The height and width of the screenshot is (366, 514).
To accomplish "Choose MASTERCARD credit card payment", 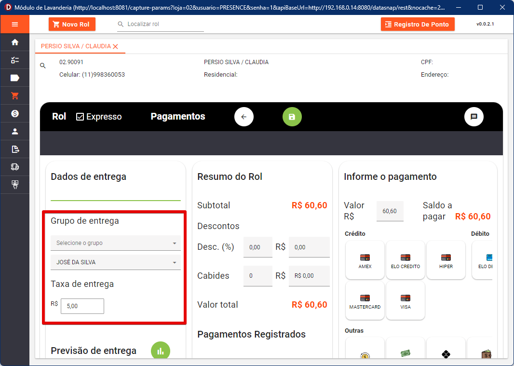I will click(365, 300).
